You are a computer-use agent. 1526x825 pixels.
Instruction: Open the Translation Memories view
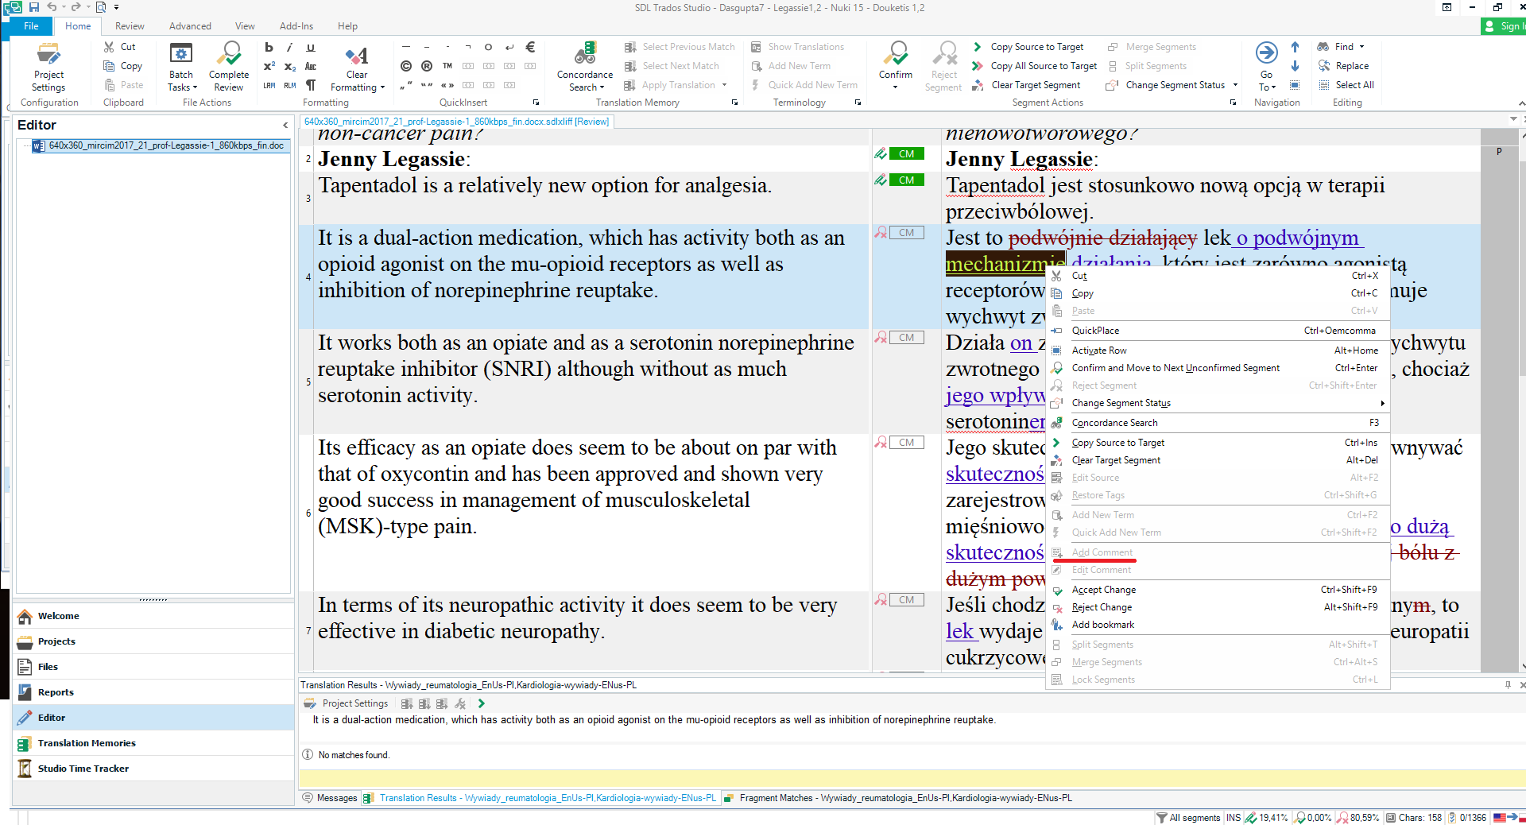tap(153, 743)
